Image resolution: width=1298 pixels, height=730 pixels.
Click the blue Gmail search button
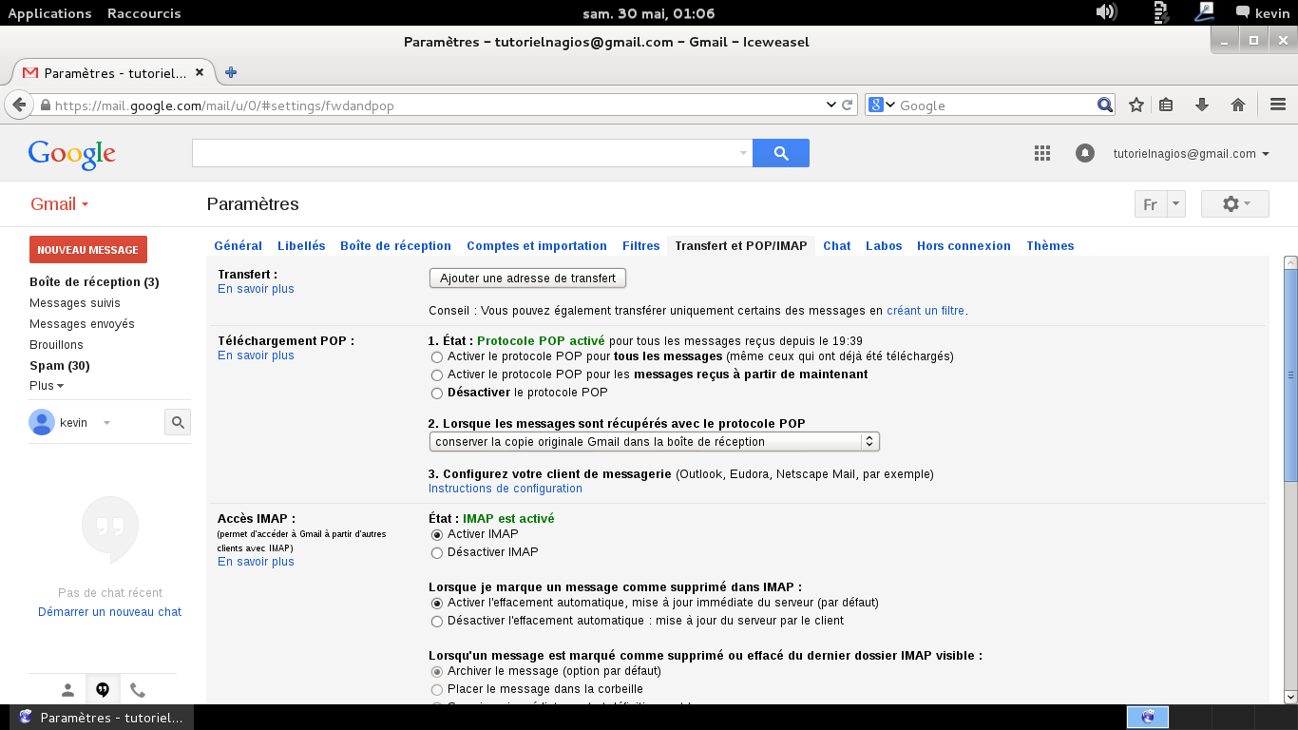coord(781,153)
